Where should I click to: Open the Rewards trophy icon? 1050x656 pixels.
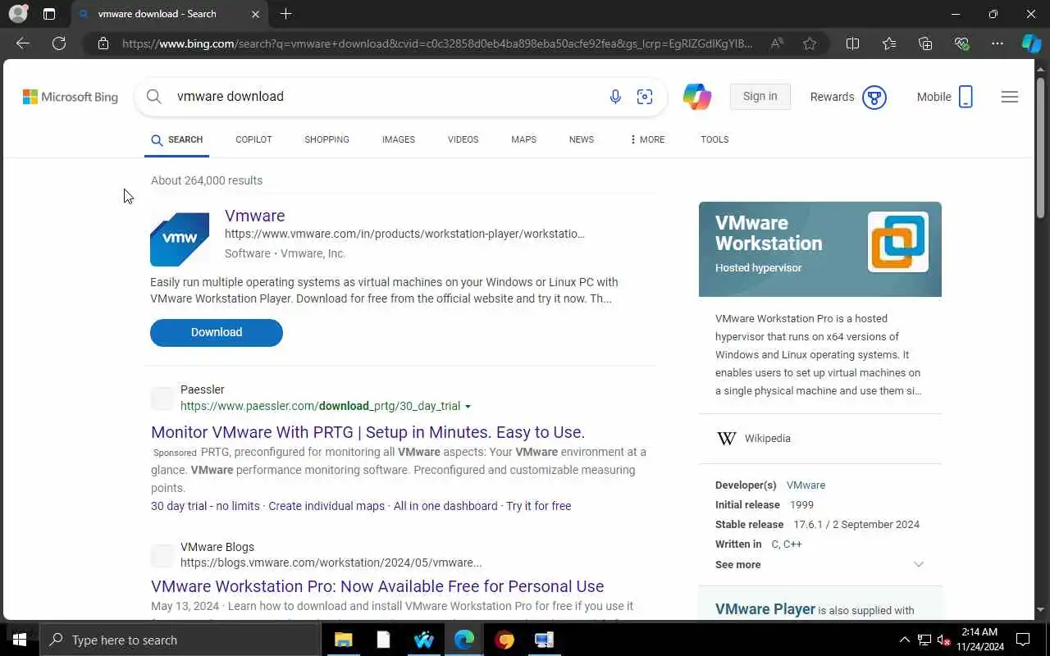click(874, 97)
